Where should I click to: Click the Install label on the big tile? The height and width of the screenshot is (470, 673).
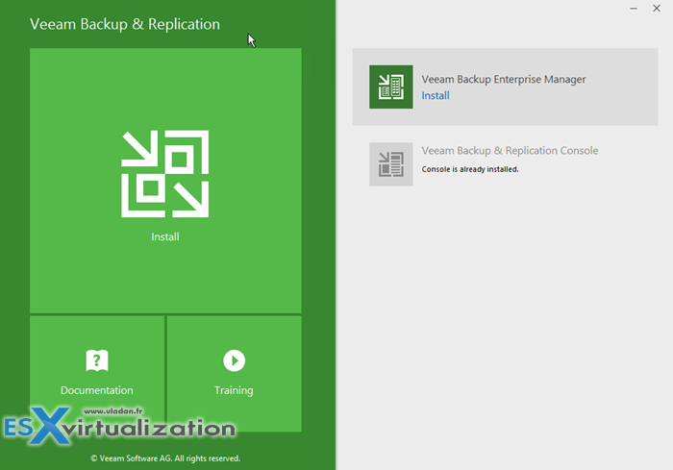165,237
